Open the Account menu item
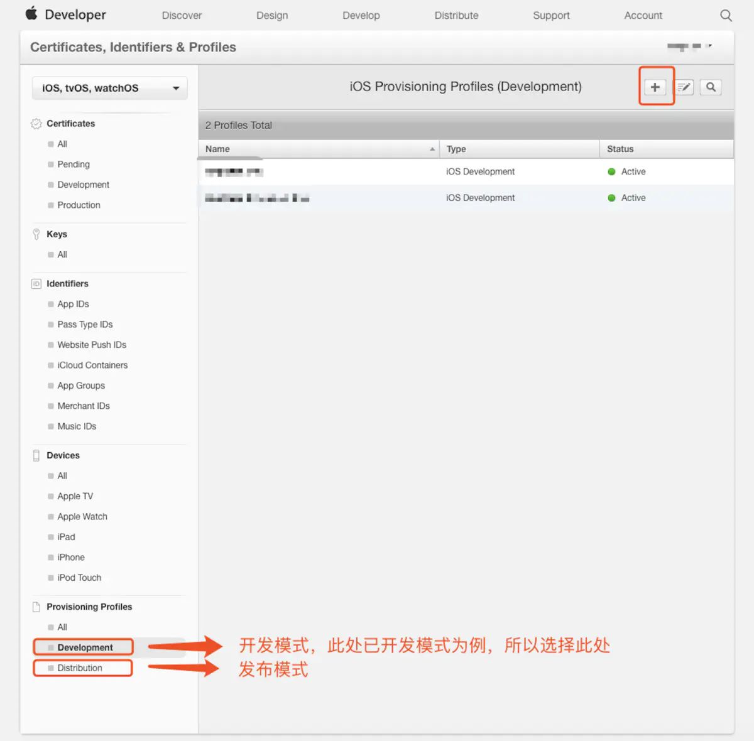 pyautogui.click(x=643, y=15)
